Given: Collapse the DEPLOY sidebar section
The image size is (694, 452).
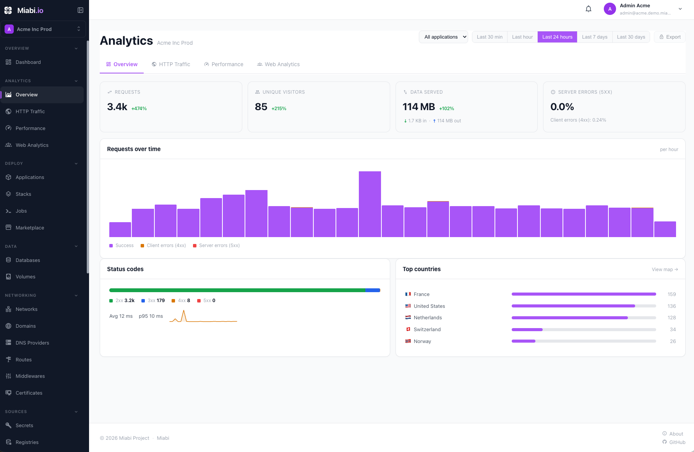Looking at the screenshot, I should pyautogui.click(x=76, y=164).
